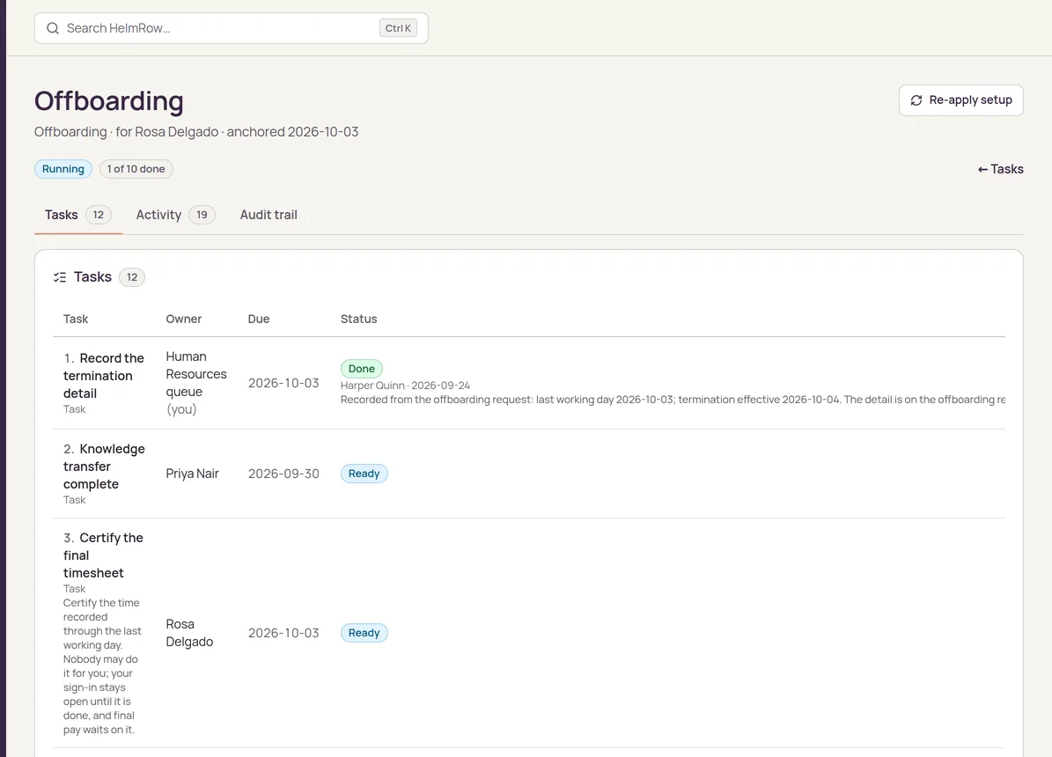Click the Done status badge
The width and height of the screenshot is (1052, 757).
point(362,369)
